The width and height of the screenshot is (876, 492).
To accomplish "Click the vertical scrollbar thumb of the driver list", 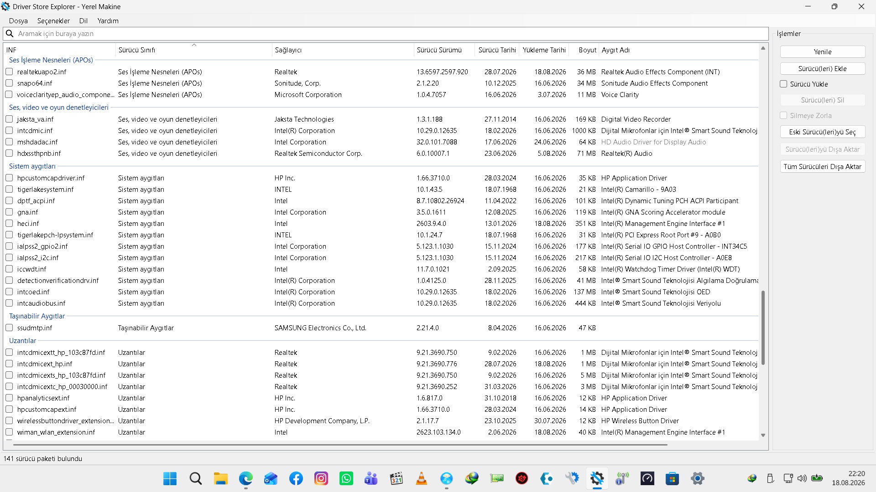I will [x=763, y=328].
